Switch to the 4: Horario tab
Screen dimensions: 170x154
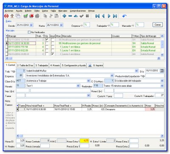pyautogui.click(x=55, y=66)
